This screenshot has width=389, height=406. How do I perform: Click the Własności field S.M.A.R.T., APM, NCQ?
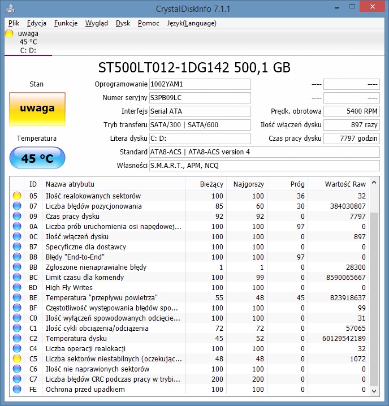pos(265,166)
